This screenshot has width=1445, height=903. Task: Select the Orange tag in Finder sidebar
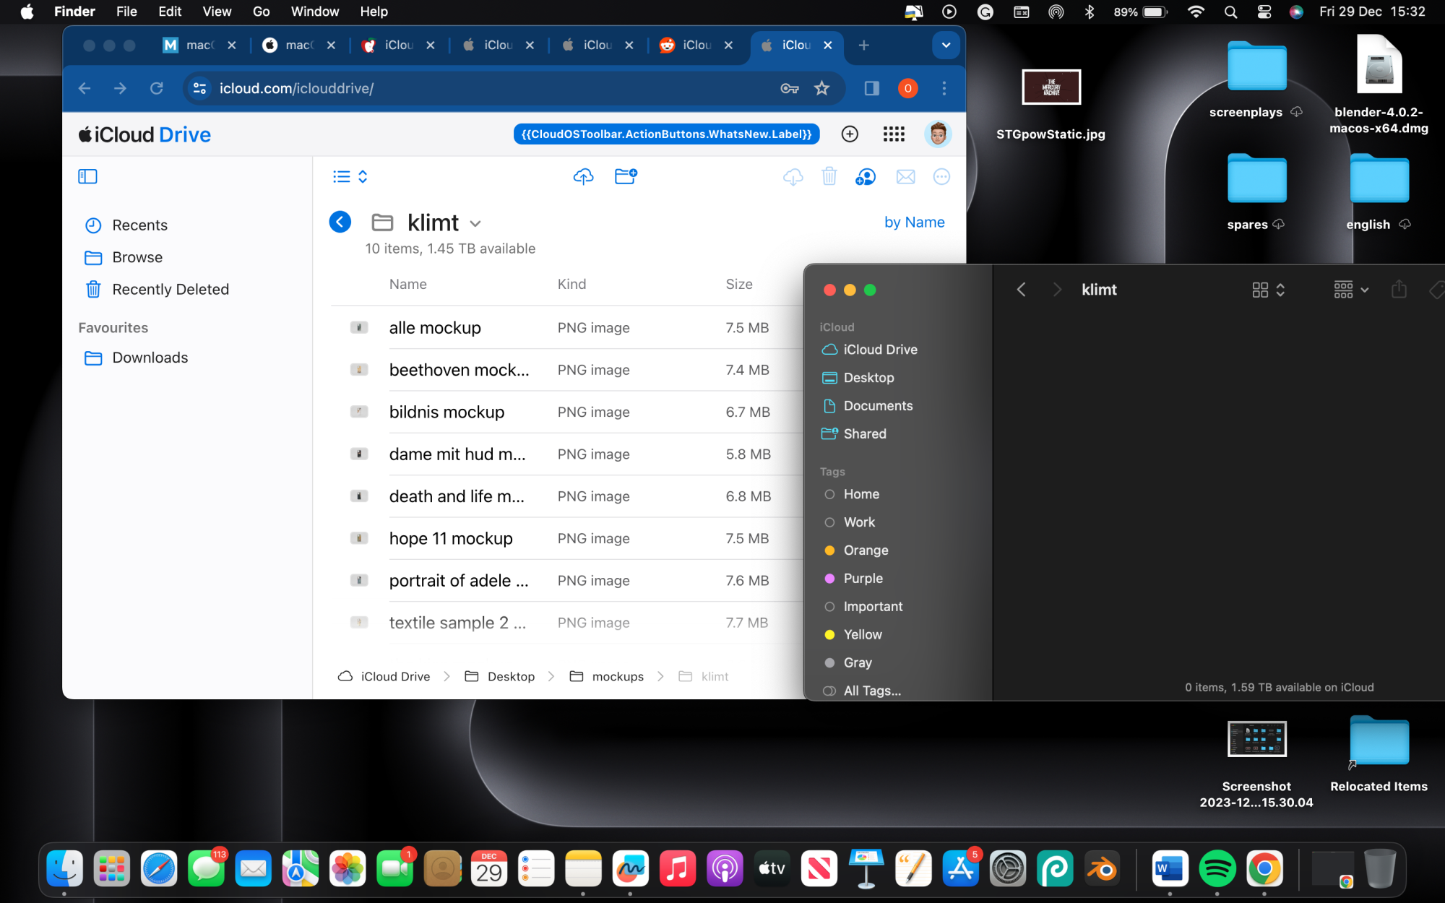coord(866,550)
